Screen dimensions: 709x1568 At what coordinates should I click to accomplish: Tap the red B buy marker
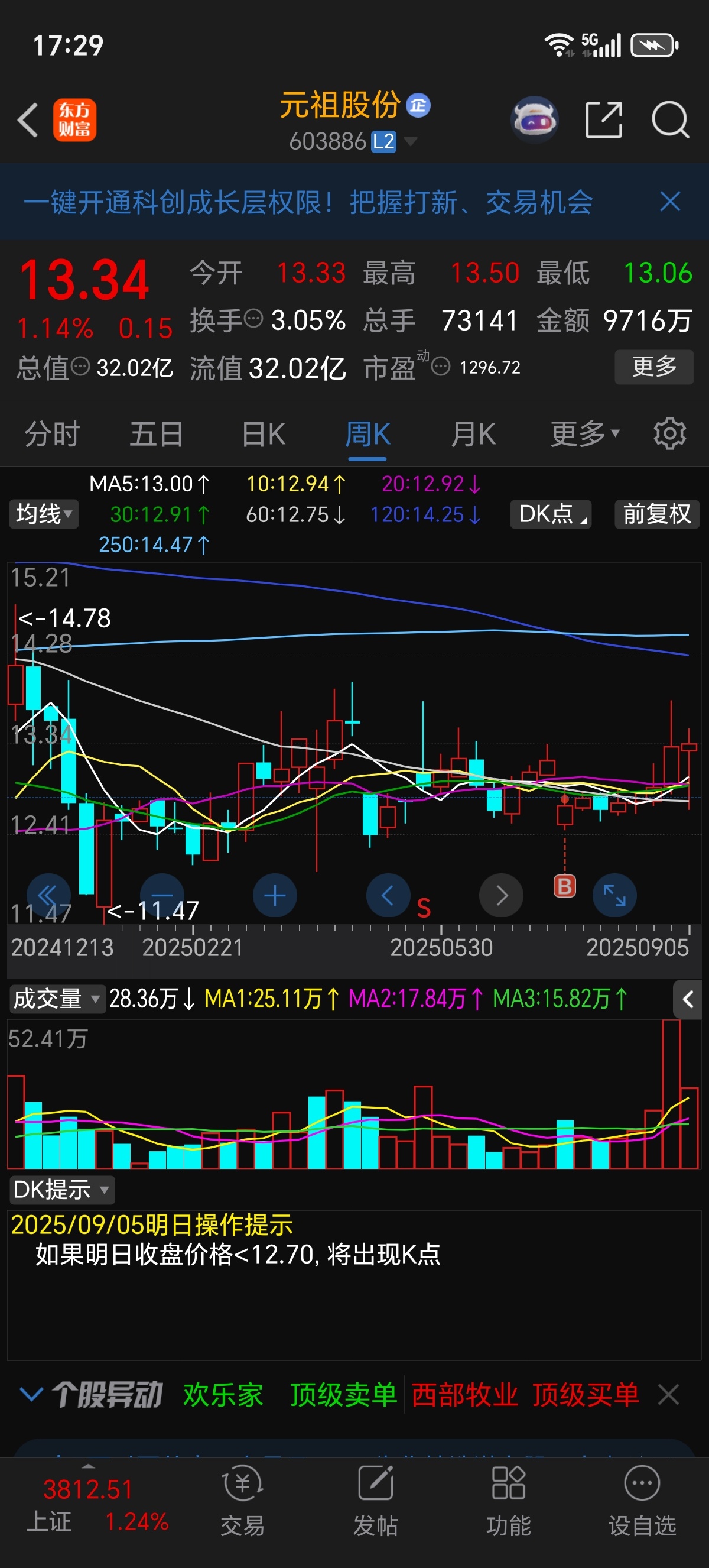pos(564,886)
